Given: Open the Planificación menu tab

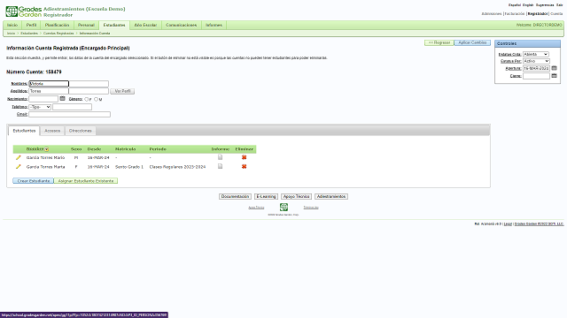Looking at the screenshot, I should point(57,26).
